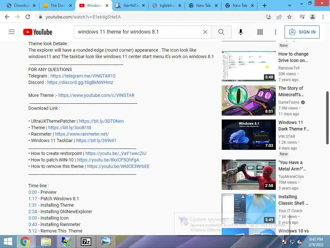The image size is (330, 248).
Task: Jump to 3:43 Installing Rainmeter timestamp
Action: click(x=33, y=224)
